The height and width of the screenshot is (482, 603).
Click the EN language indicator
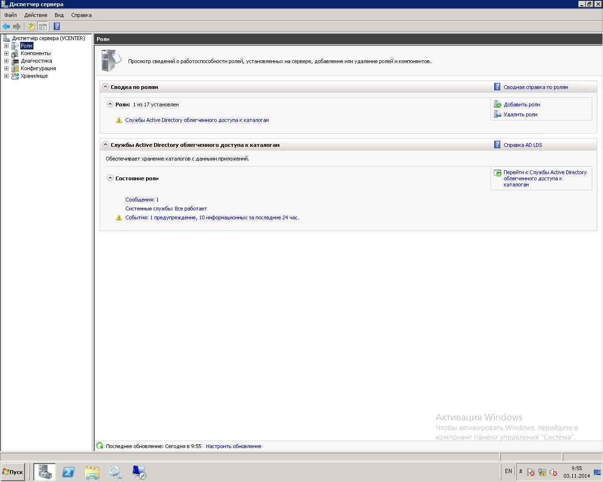[x=508, y=471]
